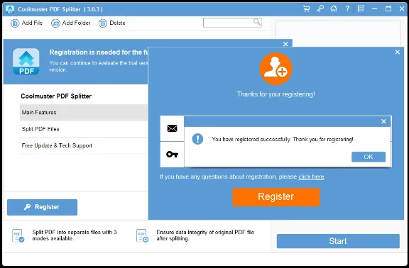Select the Split PDF Files item
This screenshot has width=409, height=268.
(x=84, y=129)
